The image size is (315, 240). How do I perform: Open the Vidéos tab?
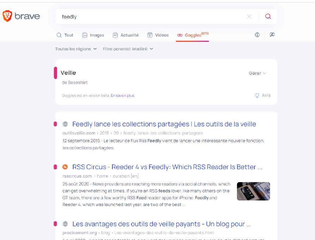coord(158,35)
